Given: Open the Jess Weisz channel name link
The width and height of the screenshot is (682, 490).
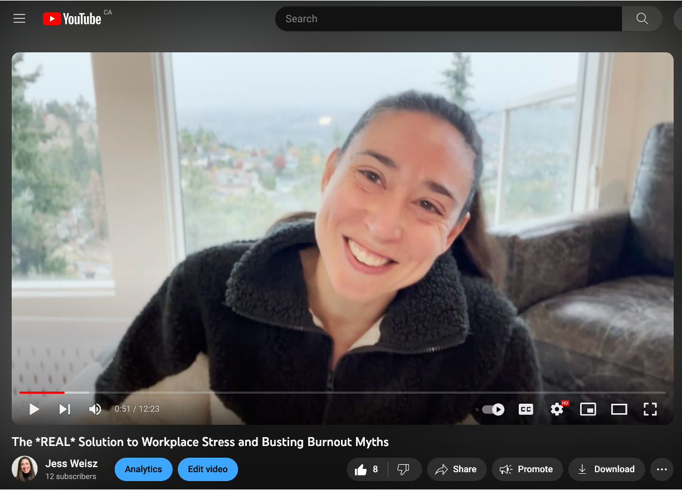Looking at the screenshot, I should point(71,463).
